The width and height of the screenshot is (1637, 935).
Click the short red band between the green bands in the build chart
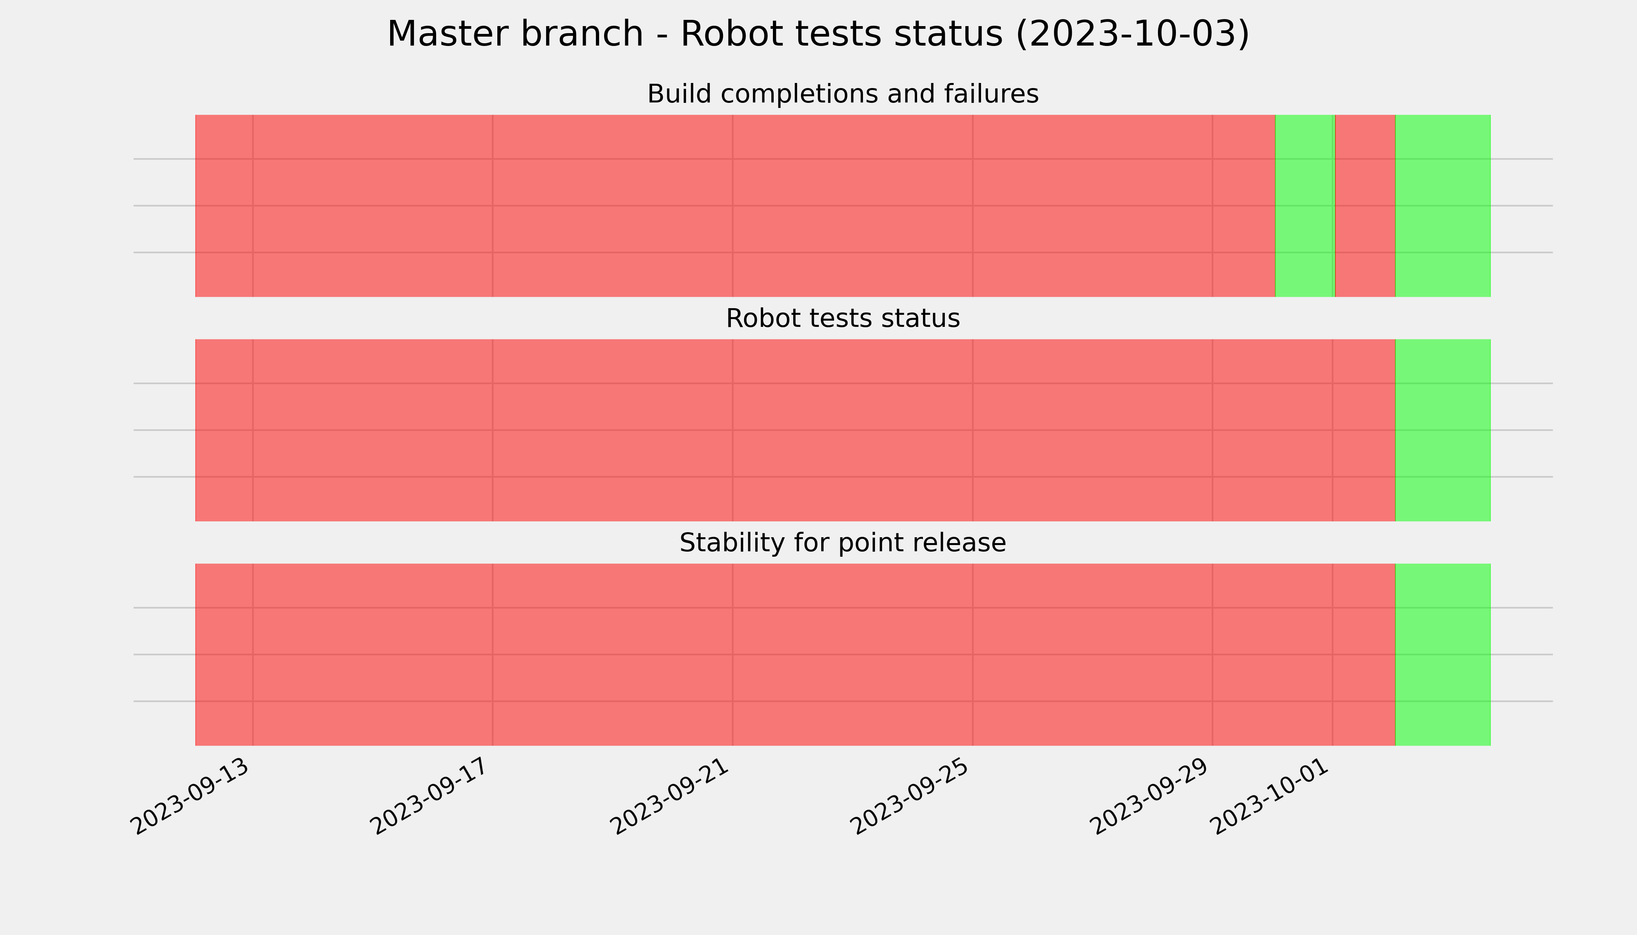[1365, 205]
